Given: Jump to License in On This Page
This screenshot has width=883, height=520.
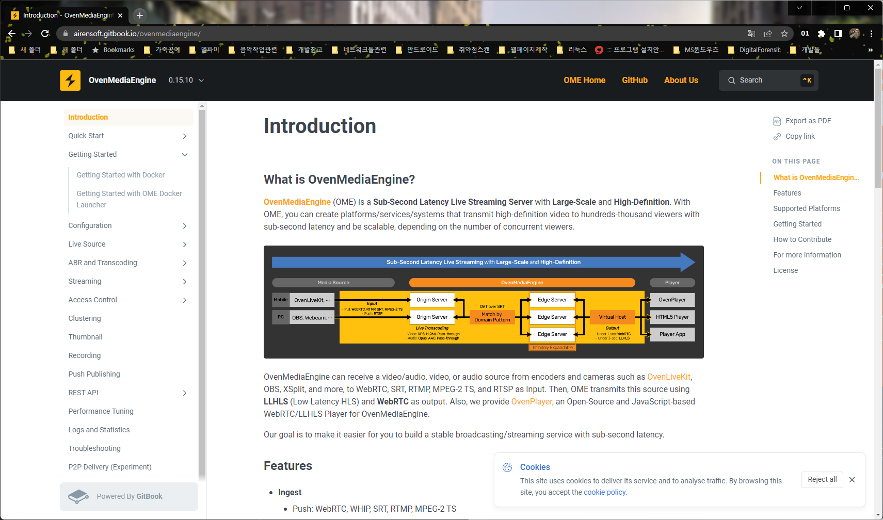Looking at the screenshot, I should point(785,271).
